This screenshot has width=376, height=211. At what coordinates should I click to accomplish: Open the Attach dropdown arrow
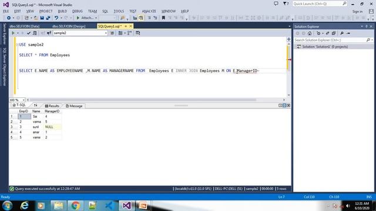tap(96, 18)
